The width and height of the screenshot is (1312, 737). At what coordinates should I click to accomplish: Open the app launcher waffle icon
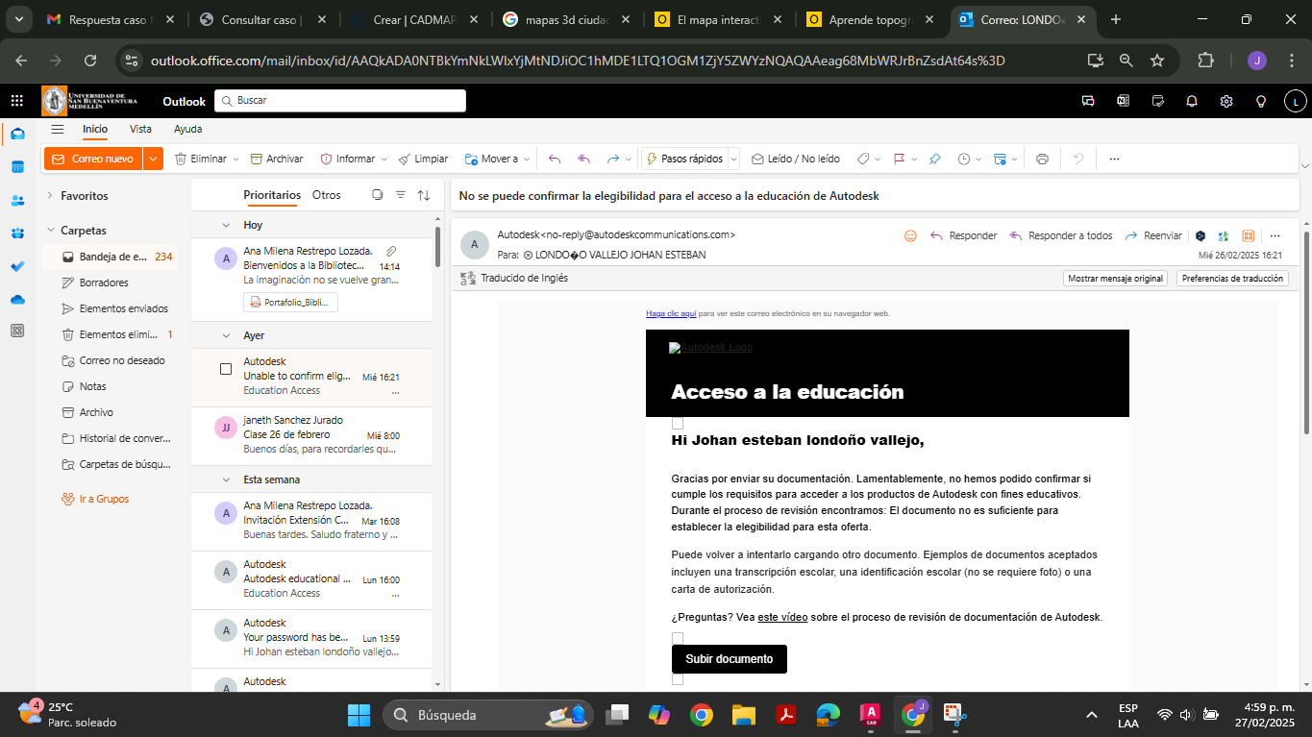click(17, 101)
